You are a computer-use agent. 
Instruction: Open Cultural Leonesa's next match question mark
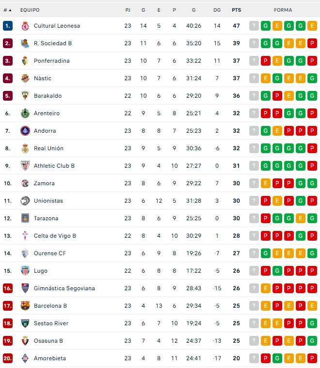[x=254, y=26]
